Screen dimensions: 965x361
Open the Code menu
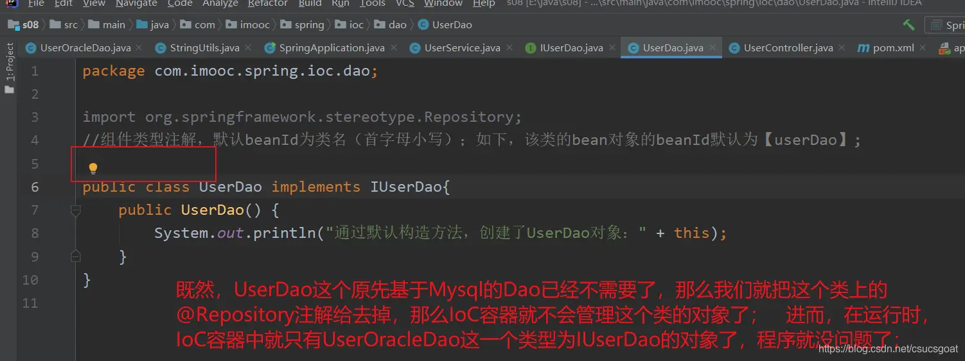[x=180, y=4]
